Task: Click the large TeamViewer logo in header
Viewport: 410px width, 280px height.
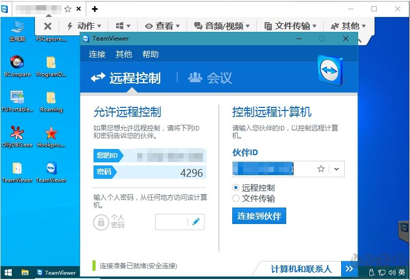Action: (330, 70)
